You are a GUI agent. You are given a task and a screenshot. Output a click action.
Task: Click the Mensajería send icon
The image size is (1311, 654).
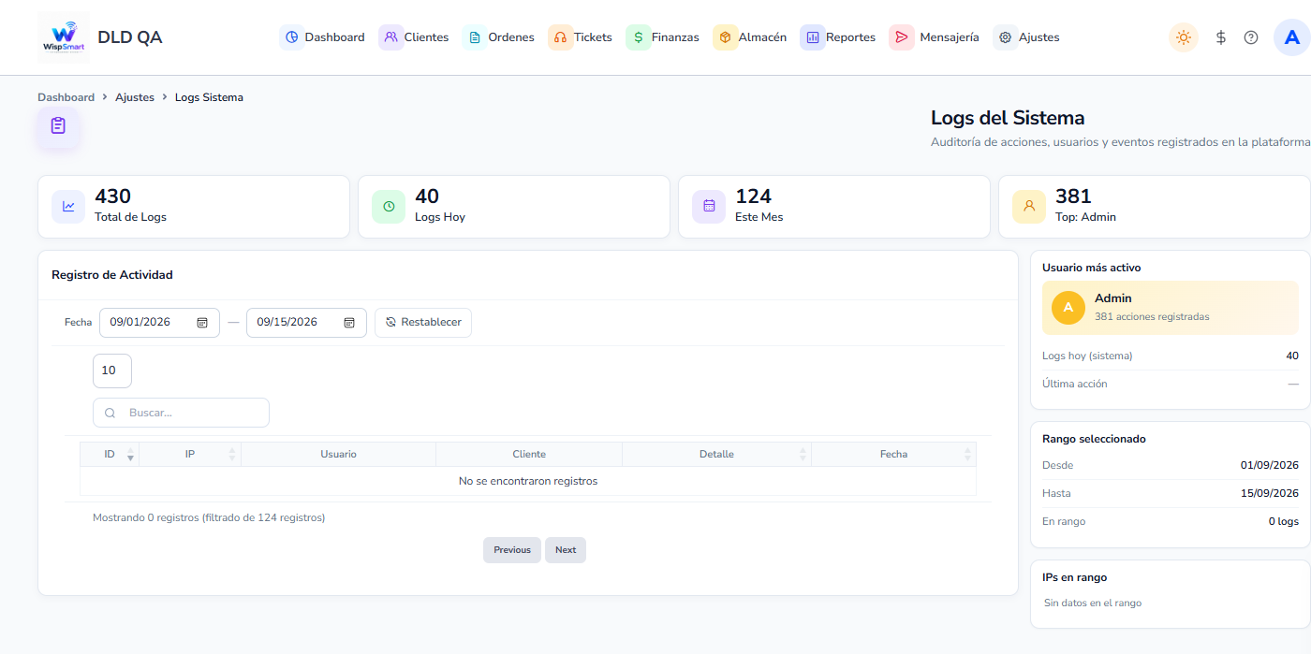[x=902, y=37]
